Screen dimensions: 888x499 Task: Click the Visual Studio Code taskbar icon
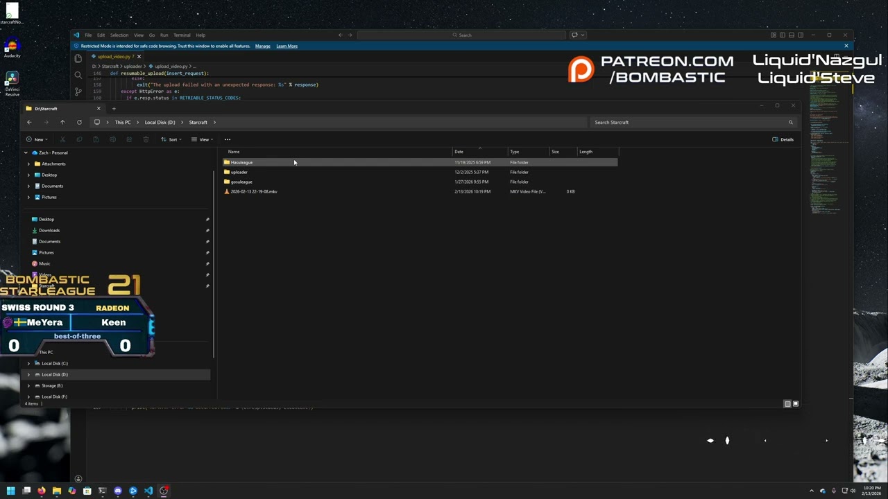click(148, 491)
